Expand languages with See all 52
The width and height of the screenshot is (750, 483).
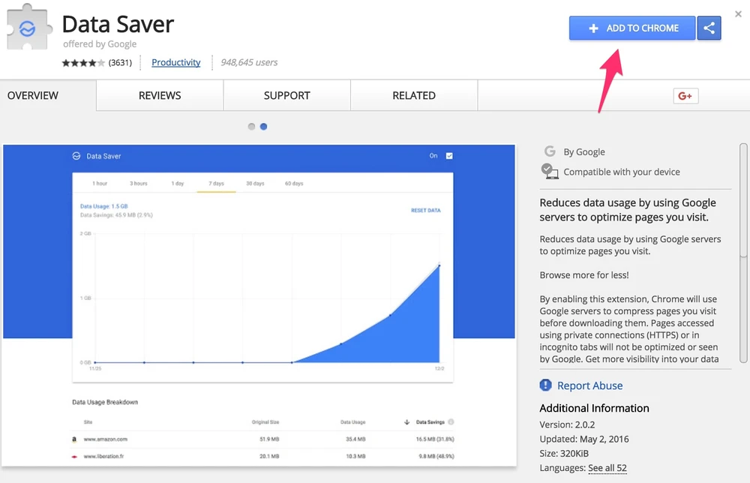point(607,468)
